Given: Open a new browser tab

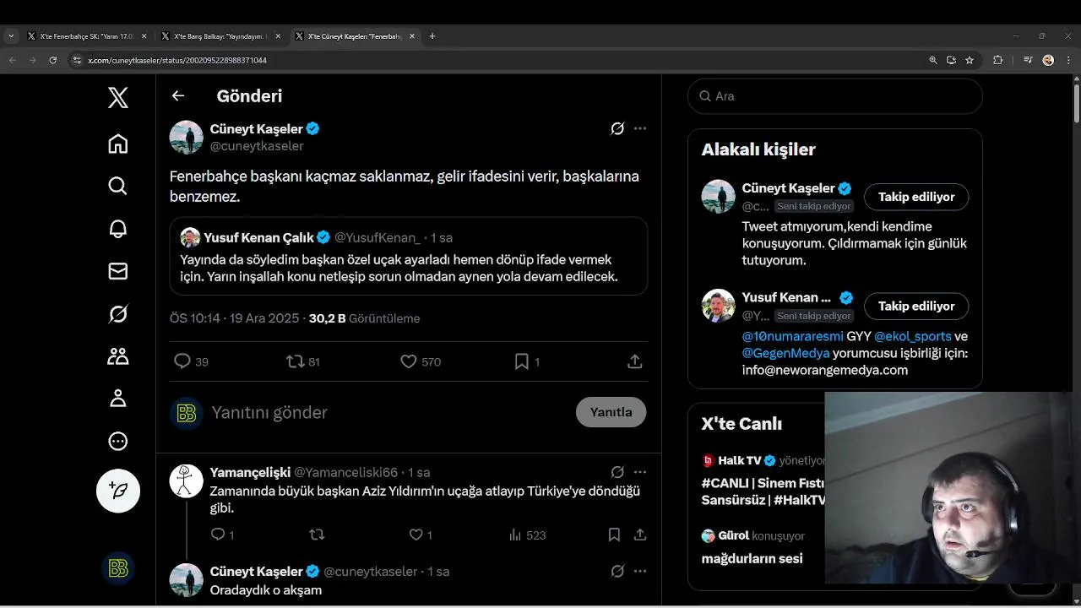Looking at the screenshot, I should pos(432,36).
